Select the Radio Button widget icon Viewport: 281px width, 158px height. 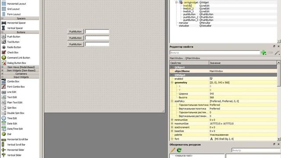point(4,47)
